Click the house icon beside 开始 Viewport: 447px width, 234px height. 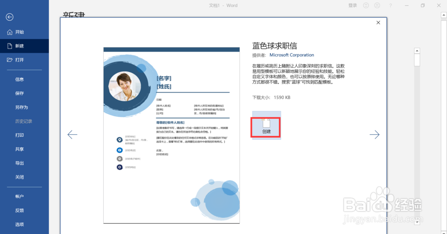[x=10, y=32]
